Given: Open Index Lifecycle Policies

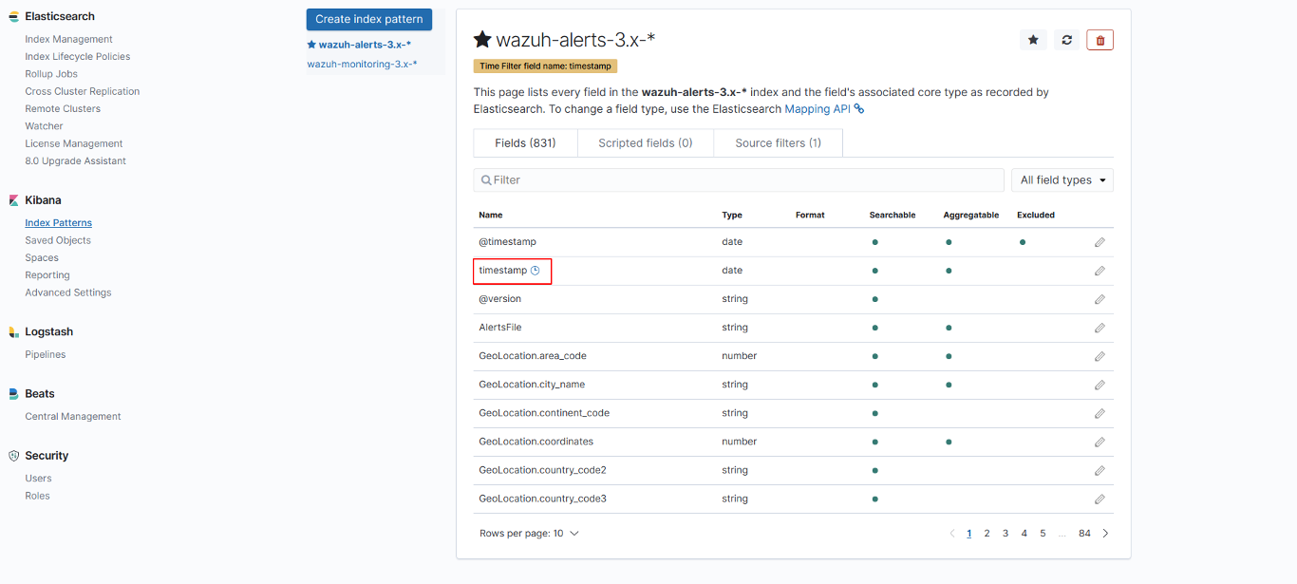Looking at the screenshot, I should point(78,56).
